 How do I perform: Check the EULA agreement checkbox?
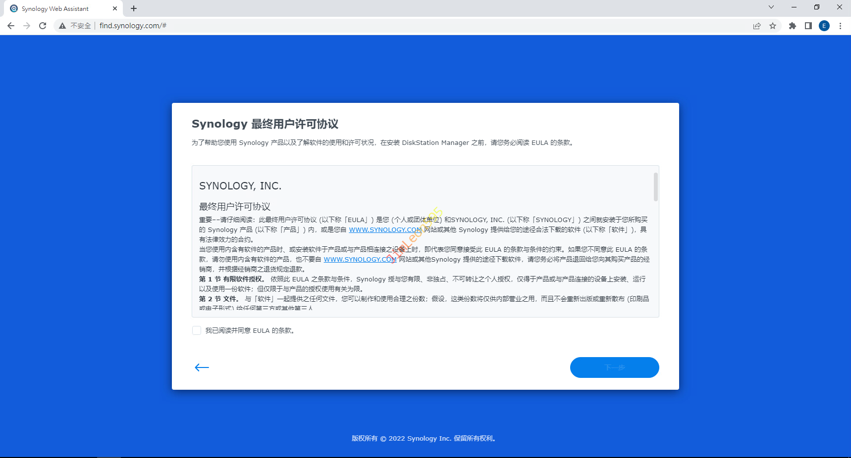click(x=197, y=330)
